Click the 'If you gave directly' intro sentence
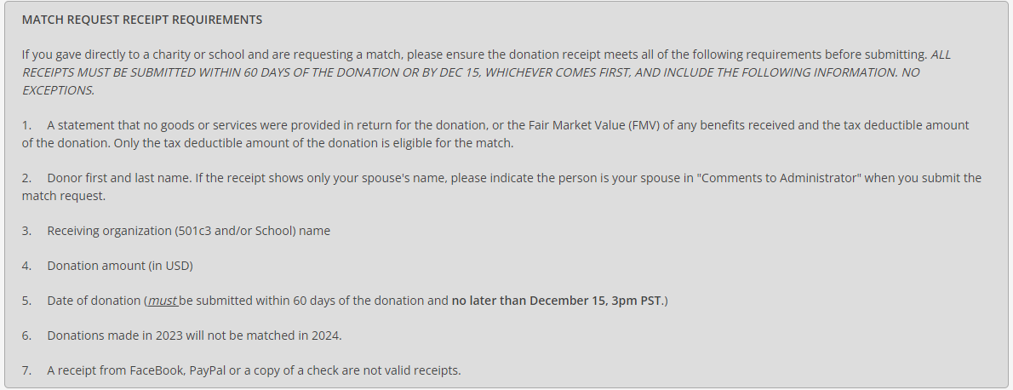The height and width of the screenshot is (390, 1013). click(x=475, y=55)
